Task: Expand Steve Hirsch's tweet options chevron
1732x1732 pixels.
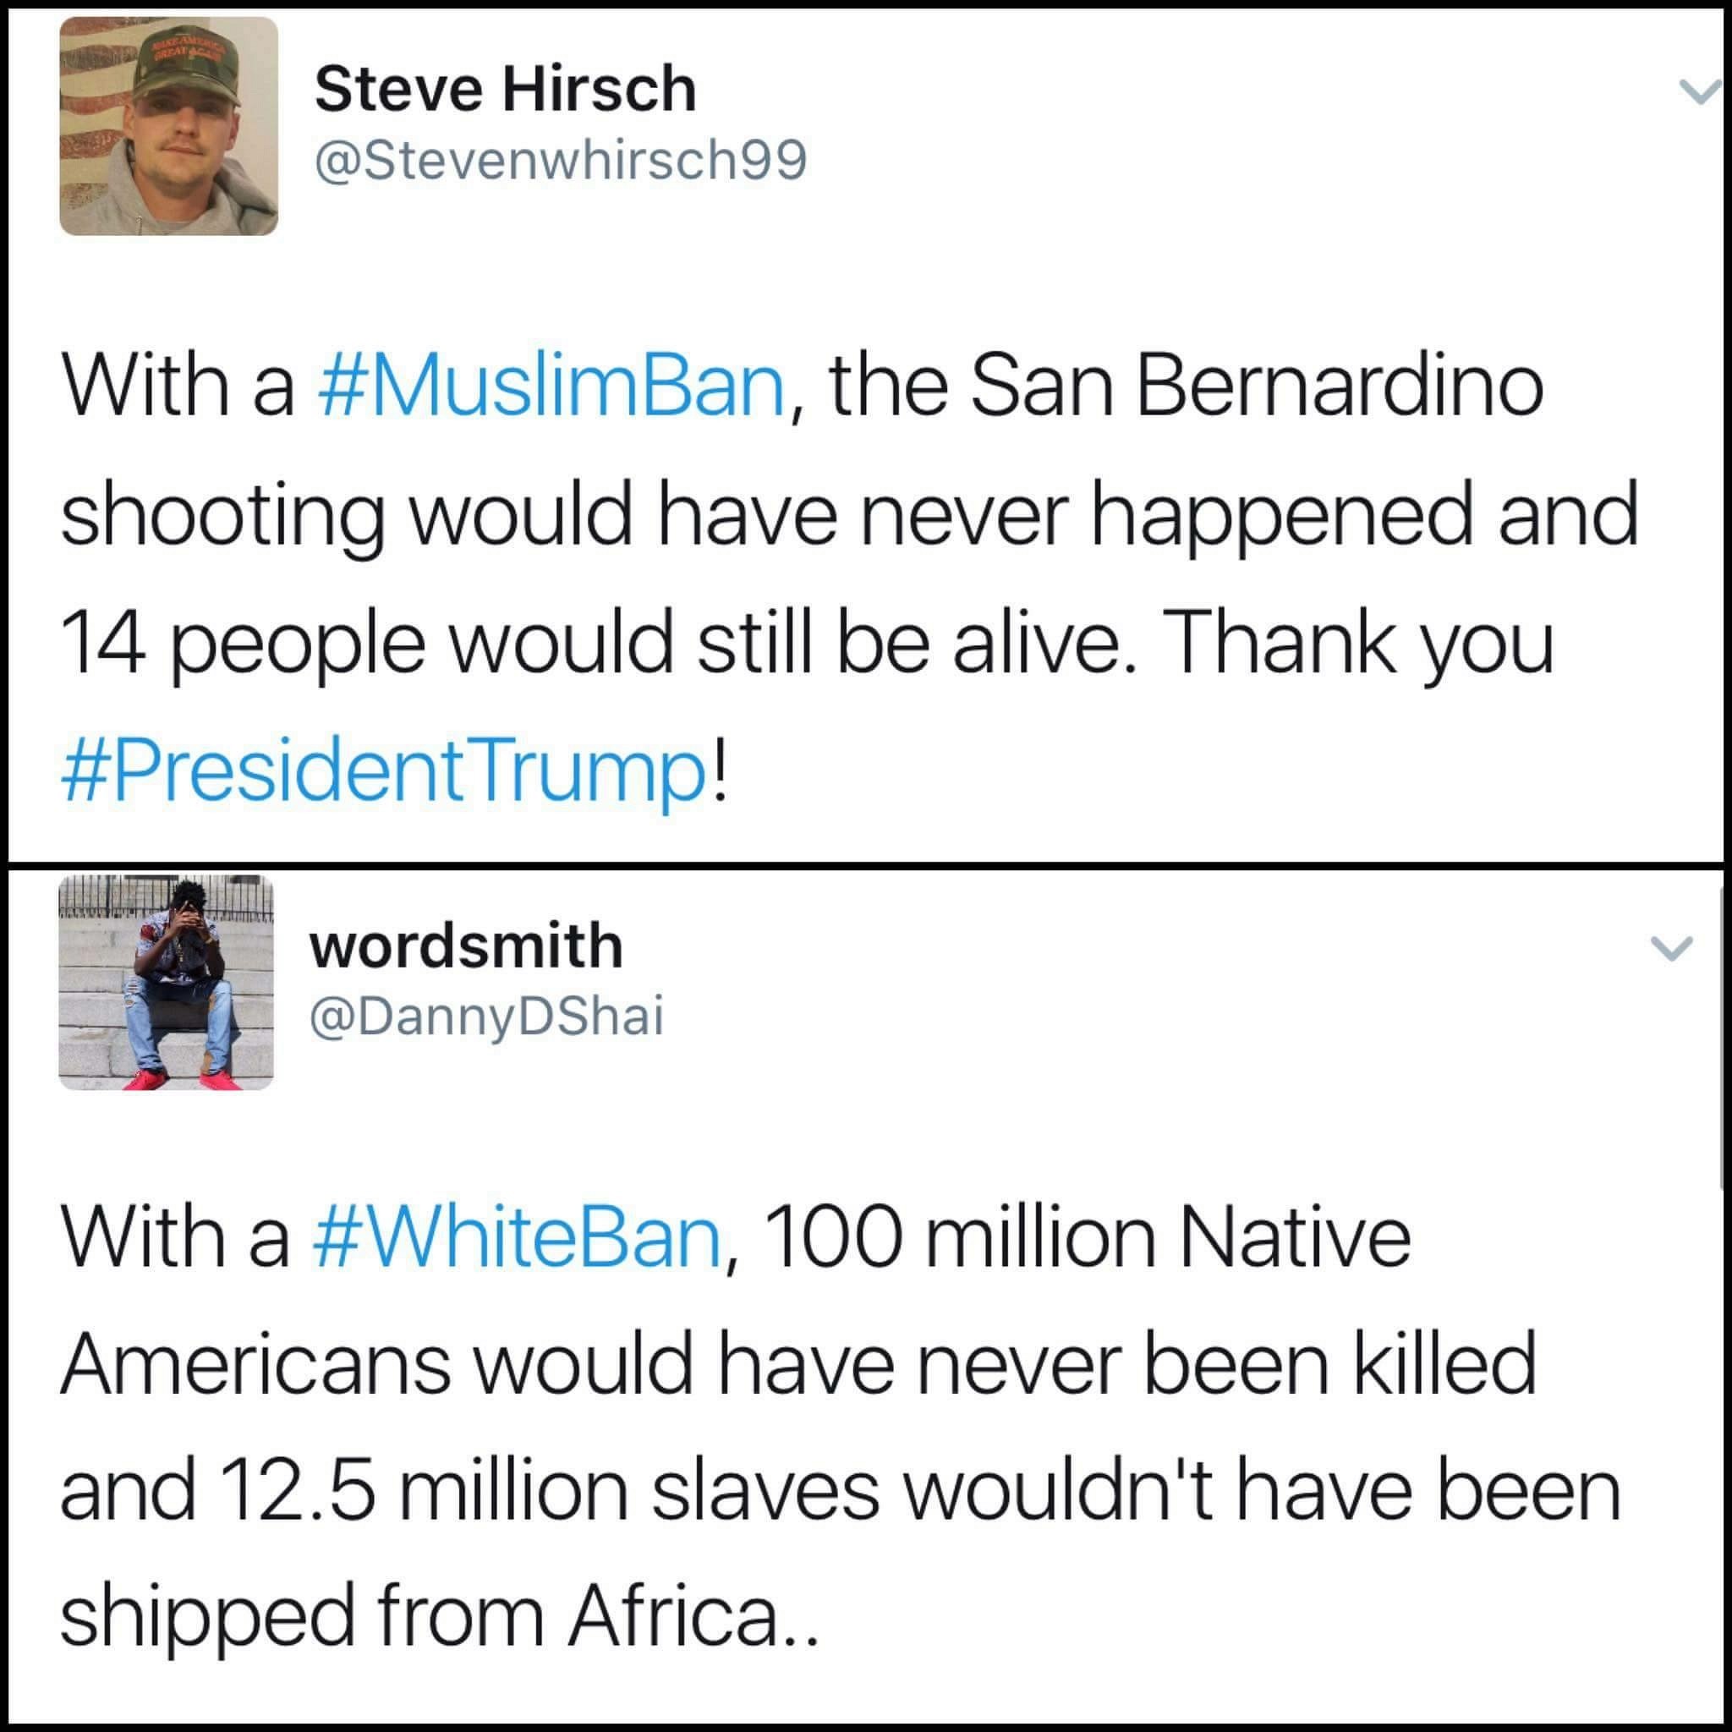Action: coord(1698,92)
